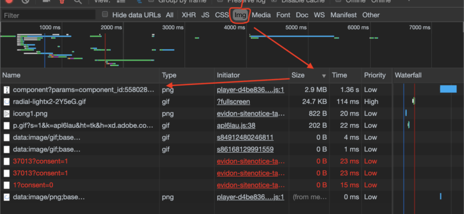Image resolution: width=464 pixels, height=214 pixels.
Task: Toggle the Hide data URLs checkbox
Action: pyautogui.click(x=105, y=14)
